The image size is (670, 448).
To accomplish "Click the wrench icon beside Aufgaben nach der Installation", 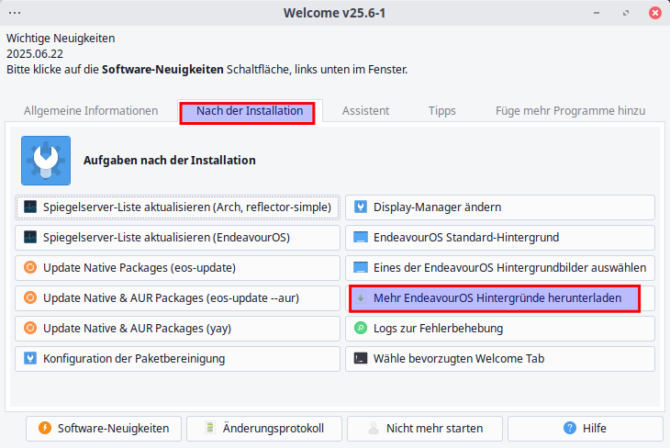I will [x=45, y=161].
